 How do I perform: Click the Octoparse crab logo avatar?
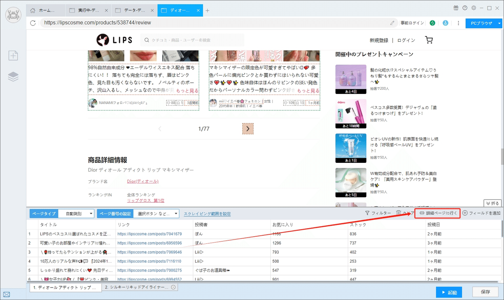click(13, 15)
